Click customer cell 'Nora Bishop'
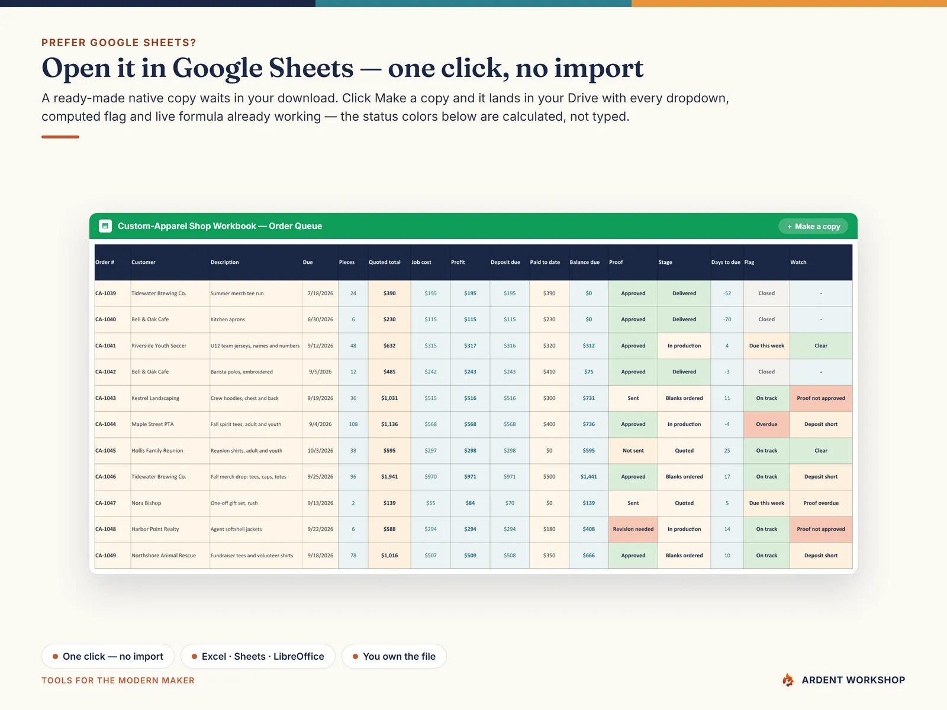Screen dimensions: 947x710 170,503
